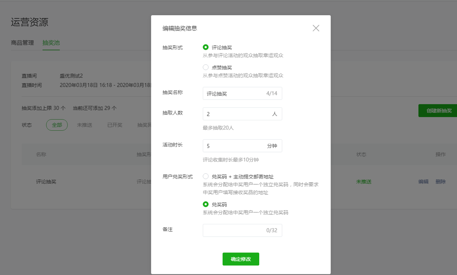
Task: Enable 兑奖码 + 主动提交邮寄地址 redemption option
Action: (206, 176)
